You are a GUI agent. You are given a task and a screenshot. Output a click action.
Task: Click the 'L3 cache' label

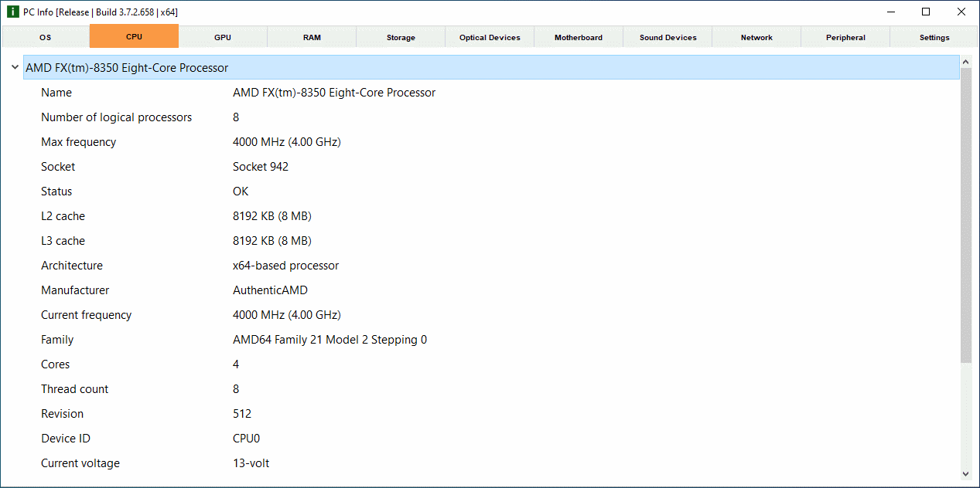(x=63, y=241)
